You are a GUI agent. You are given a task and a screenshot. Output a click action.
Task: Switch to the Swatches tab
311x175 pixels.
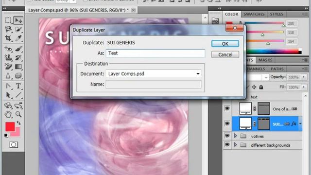254,14
